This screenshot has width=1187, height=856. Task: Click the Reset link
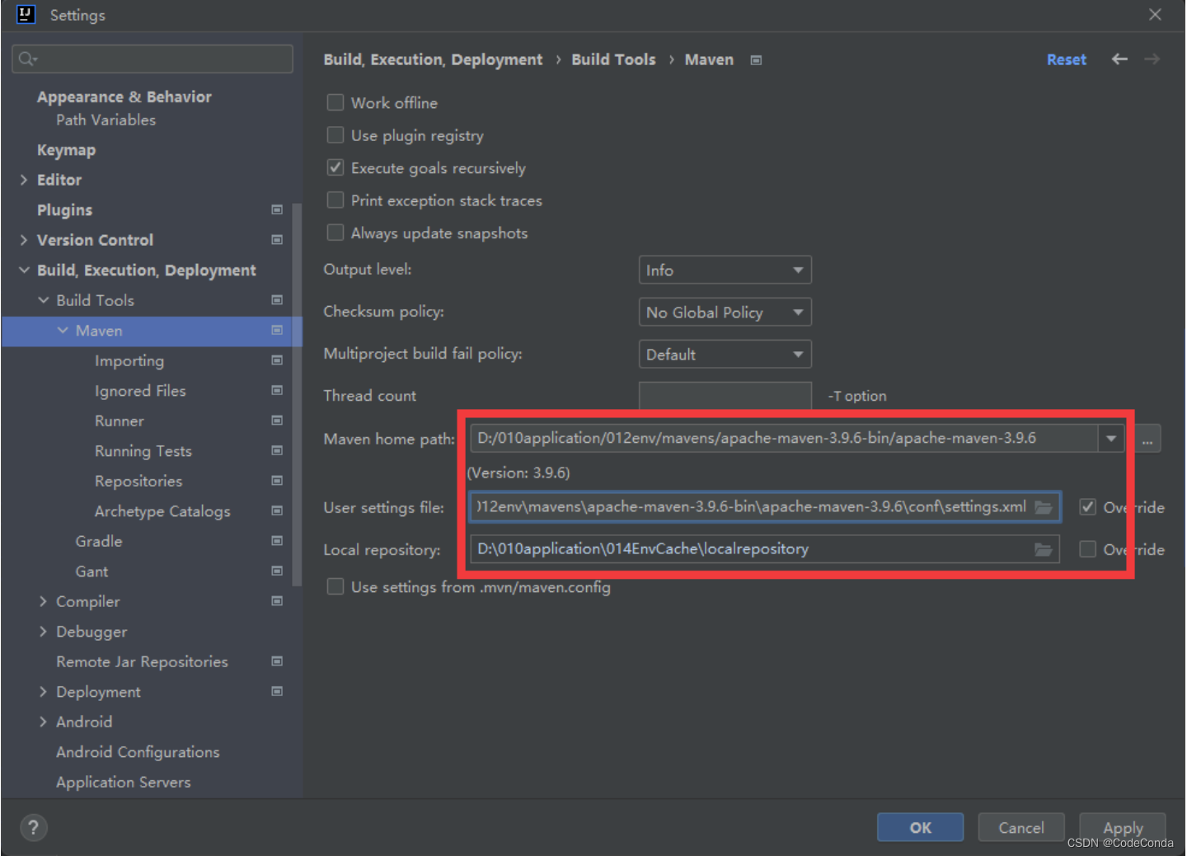click(1067, 59)
